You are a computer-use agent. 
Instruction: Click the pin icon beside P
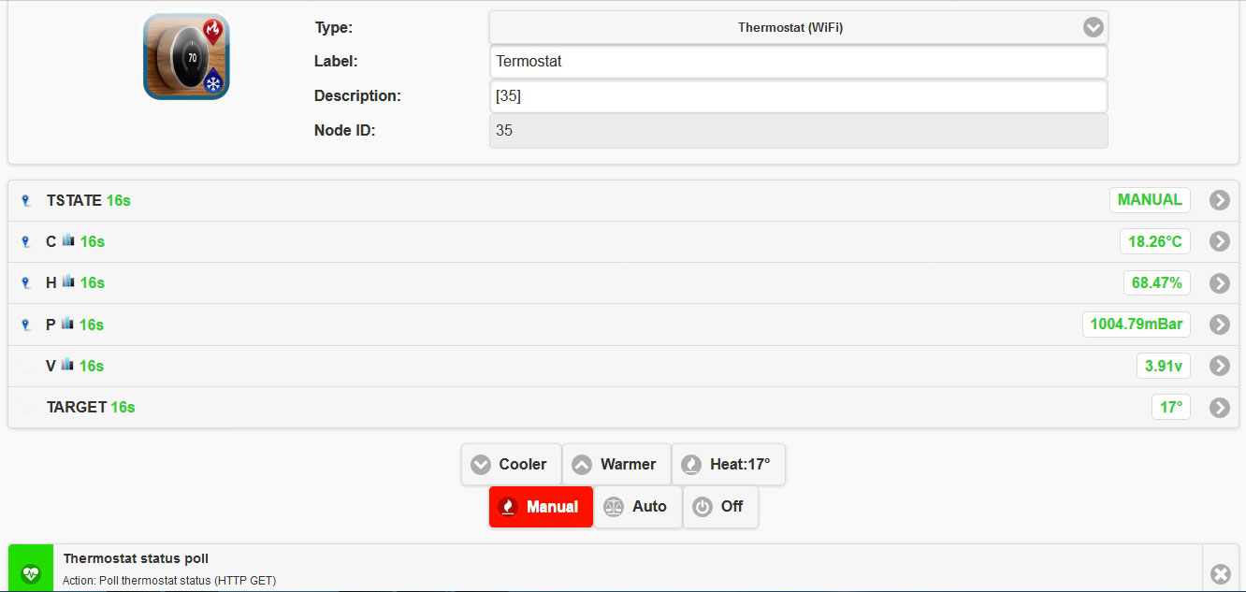(x=26, y=325)
